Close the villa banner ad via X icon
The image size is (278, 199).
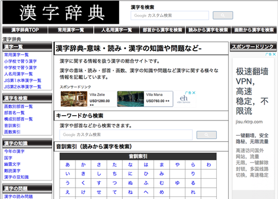point(194,93)
